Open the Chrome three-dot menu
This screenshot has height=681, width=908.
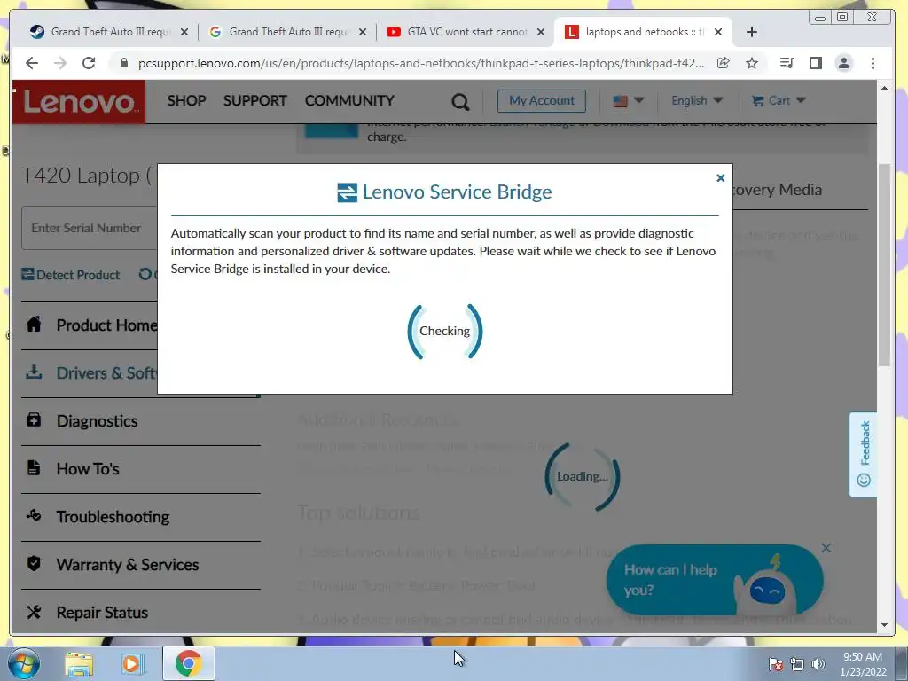(873, 63)
